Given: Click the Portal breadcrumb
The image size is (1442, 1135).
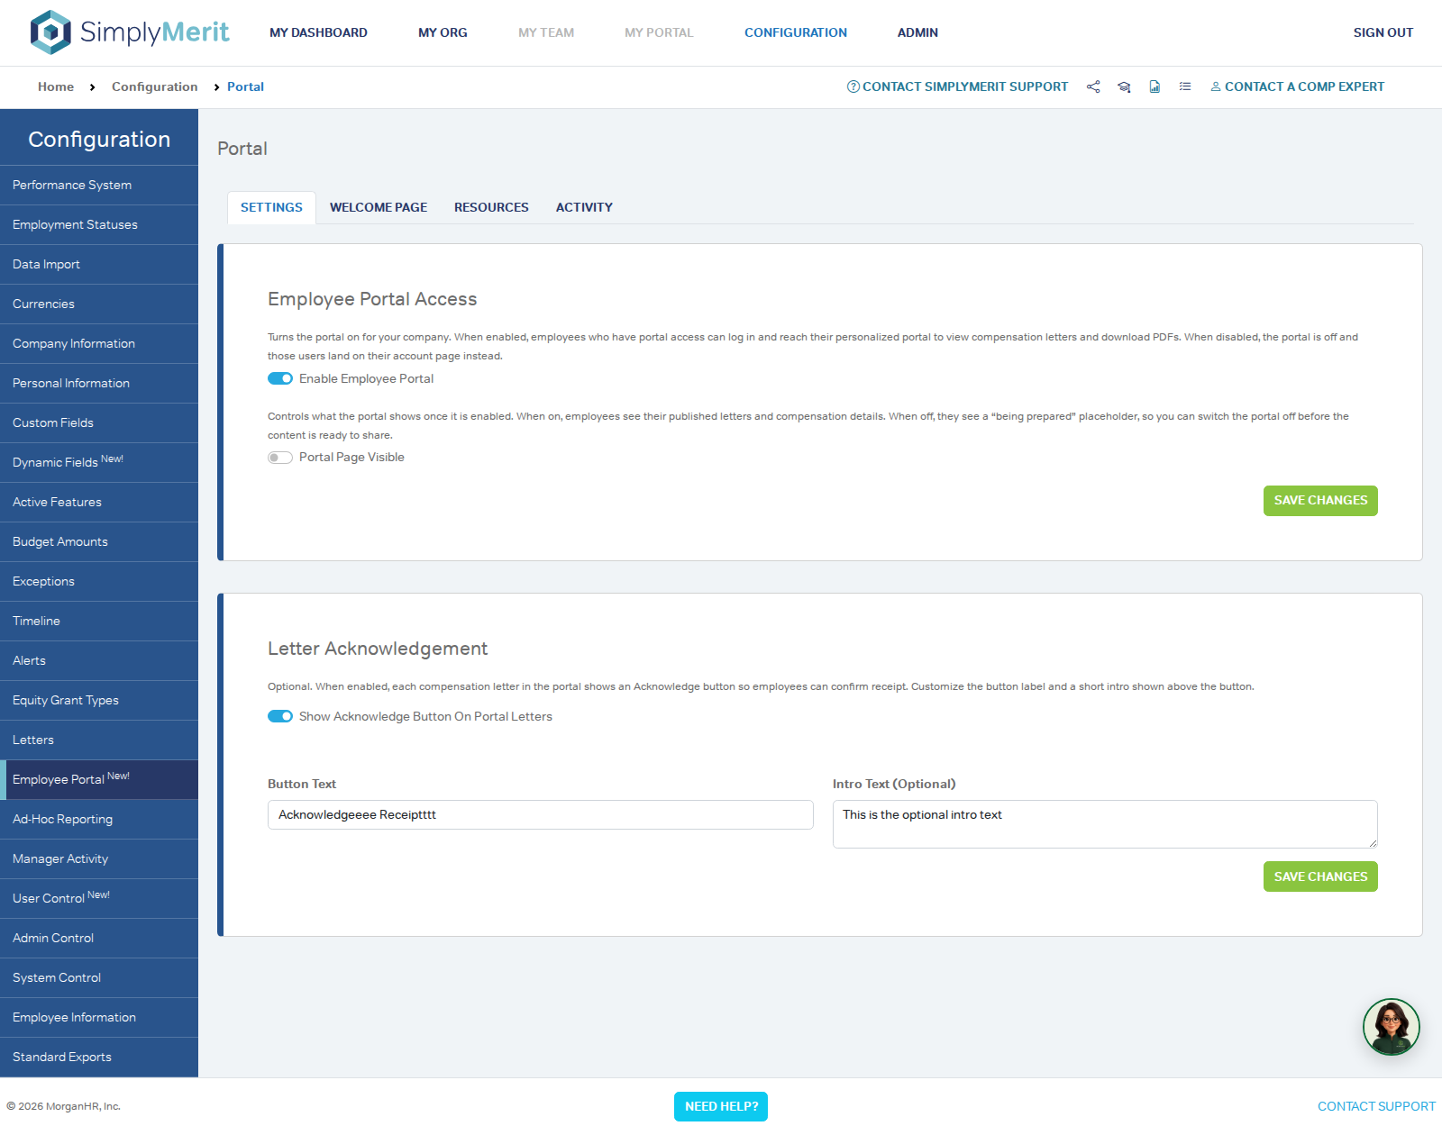Looking at the screenshot, I should pos(245,86).
